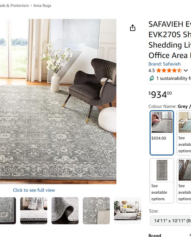Pick the dining room rug colour option
Image resolution: width=191 pixels, height=237 pixels.
pos(184,181)
